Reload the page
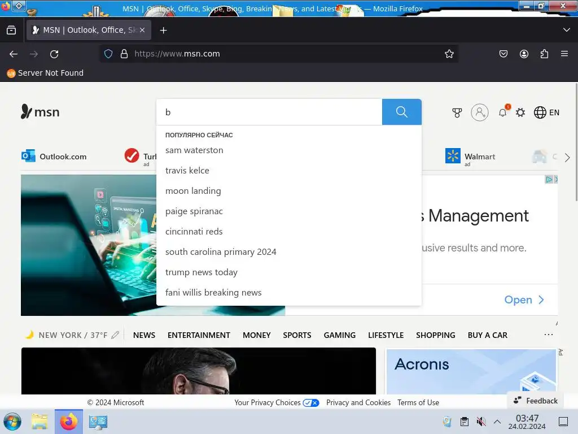 pos(54,54)
